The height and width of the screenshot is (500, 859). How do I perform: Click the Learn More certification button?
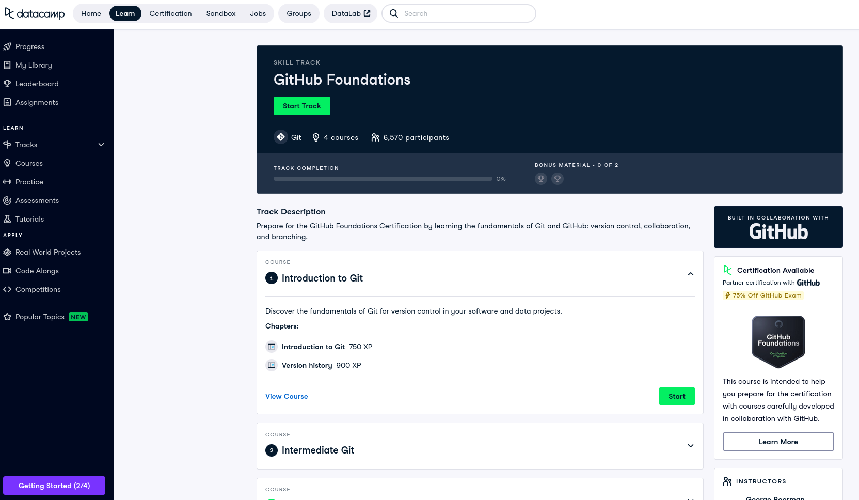(x=778, y=442)
